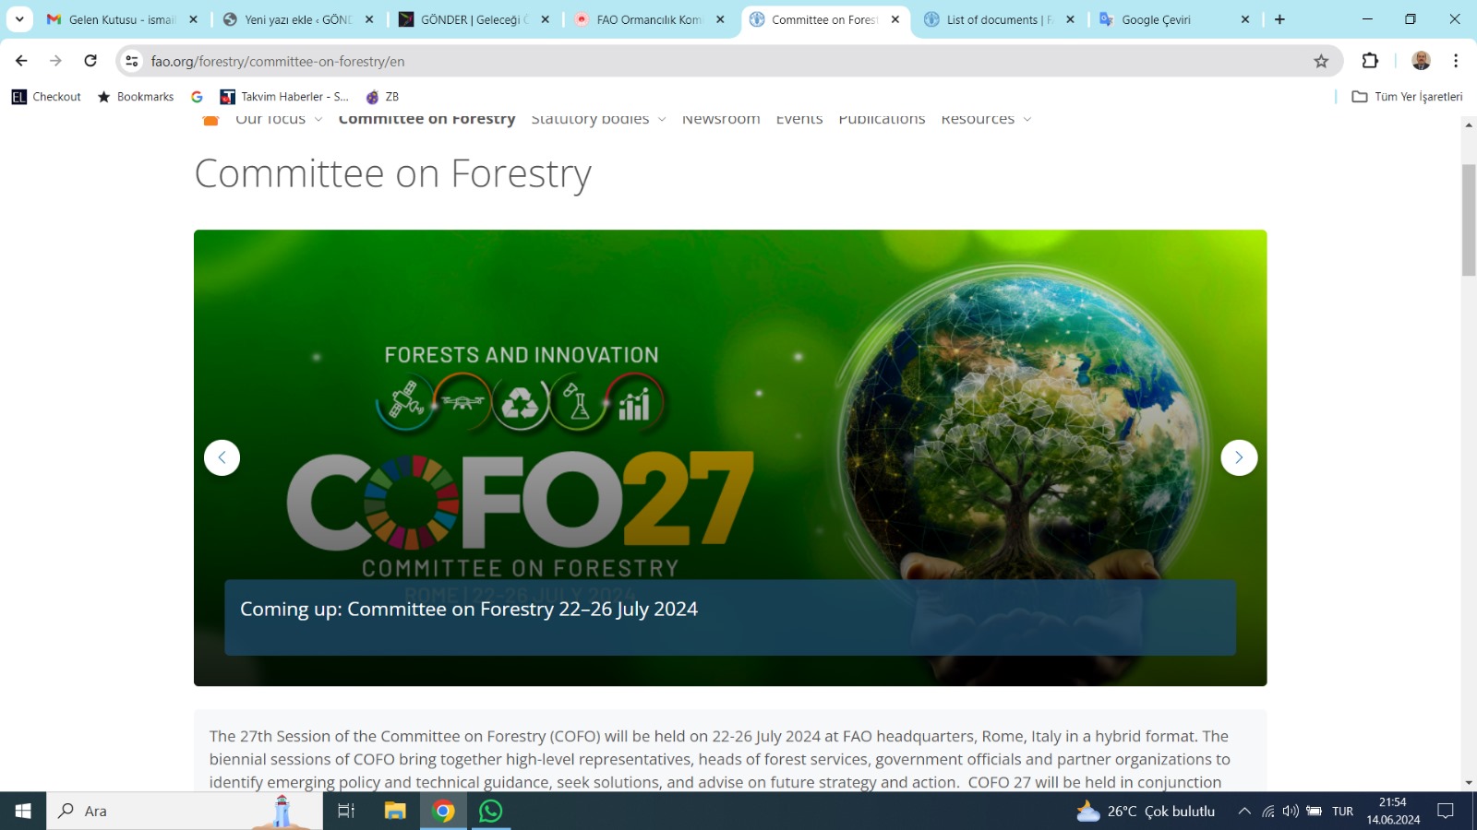
Task: Open the Checkout bookmark
Action: [x=46, y=97]
